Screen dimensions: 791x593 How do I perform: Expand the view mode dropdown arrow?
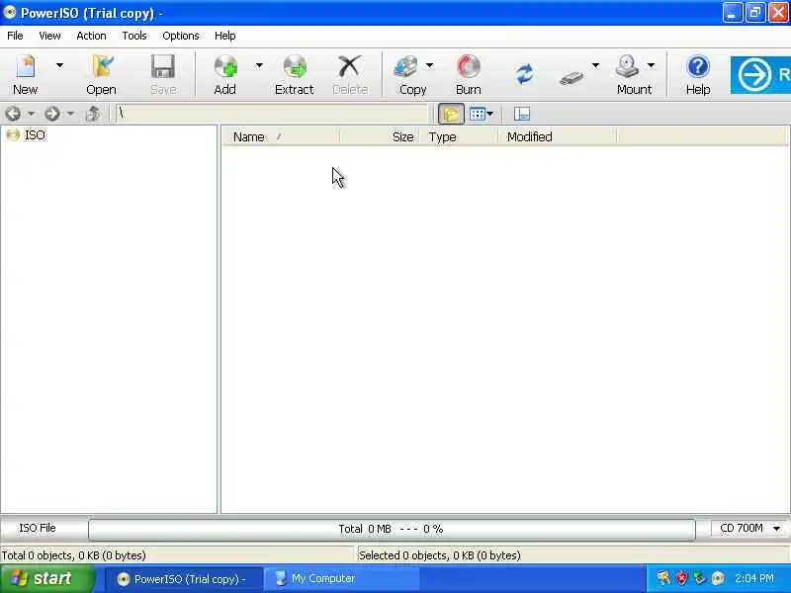point(490,114)
